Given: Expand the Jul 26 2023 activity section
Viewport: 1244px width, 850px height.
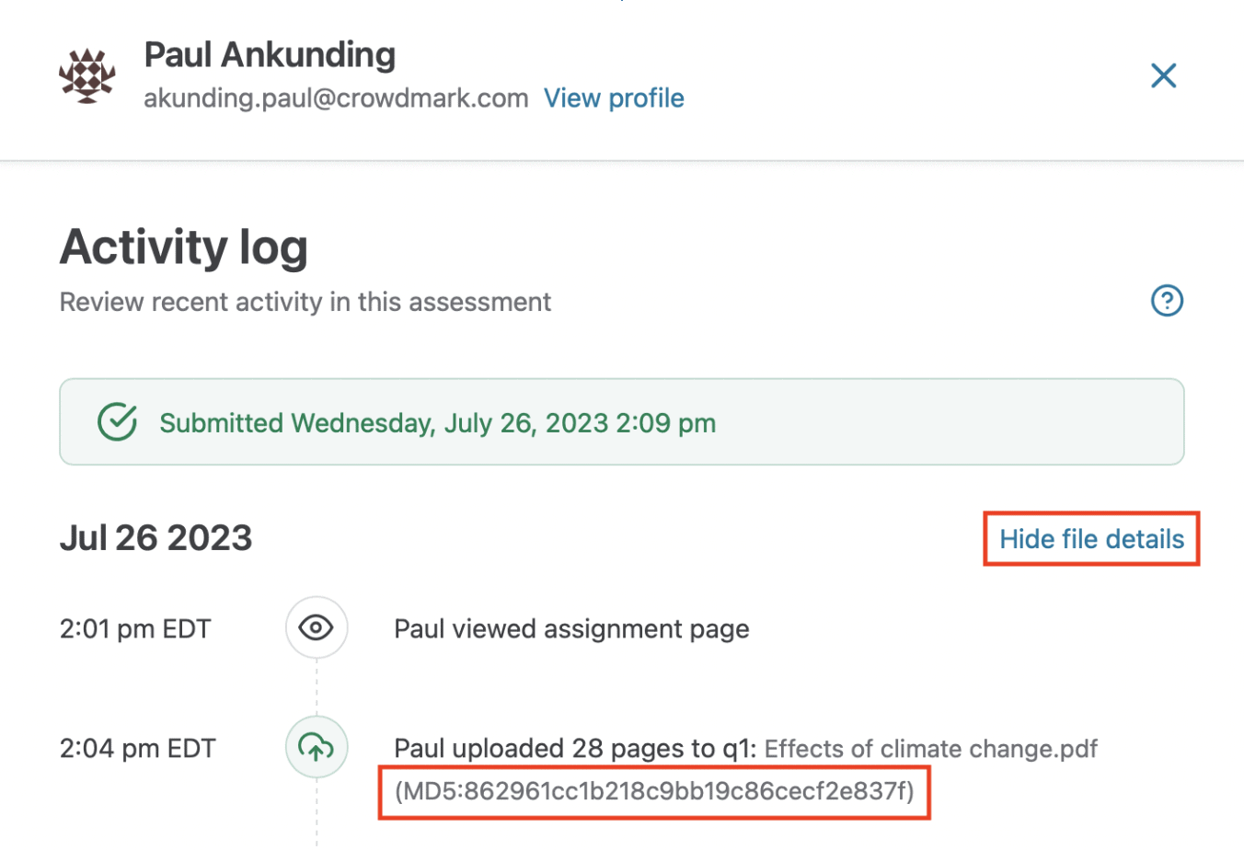Looking at the screenshot, I should coord(155,537).
